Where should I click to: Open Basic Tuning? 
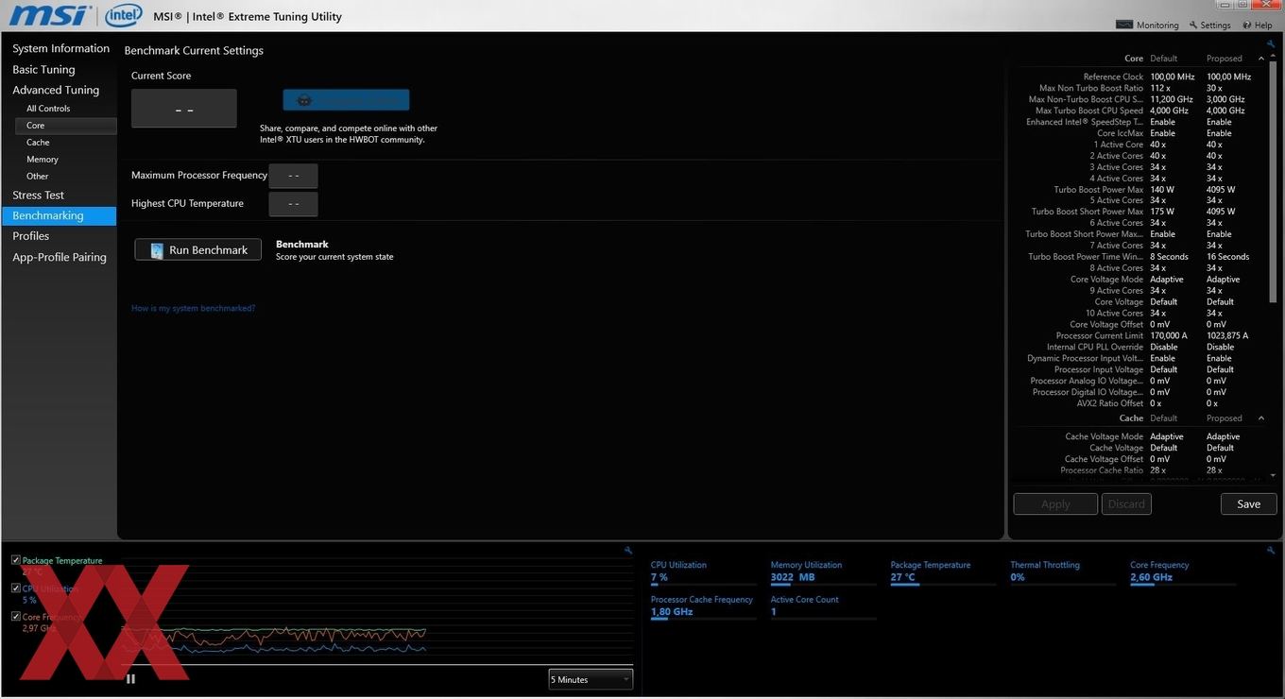[43, 69]
